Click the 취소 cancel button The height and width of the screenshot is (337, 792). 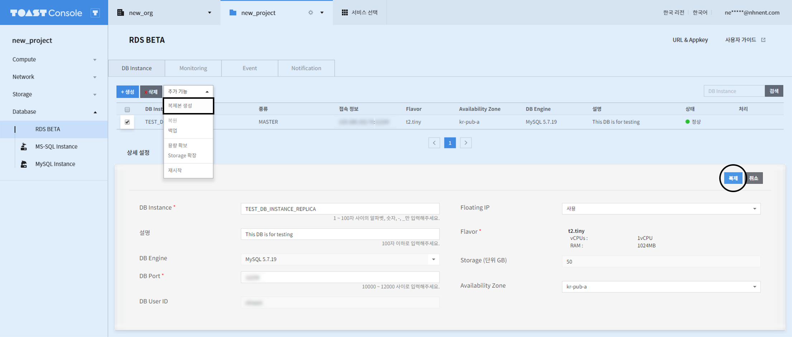tap(754, 178)
